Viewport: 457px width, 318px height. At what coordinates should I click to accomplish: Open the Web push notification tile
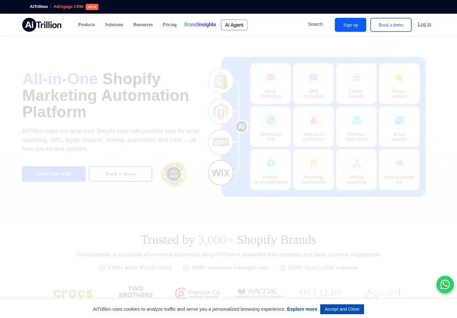[314, 127]
